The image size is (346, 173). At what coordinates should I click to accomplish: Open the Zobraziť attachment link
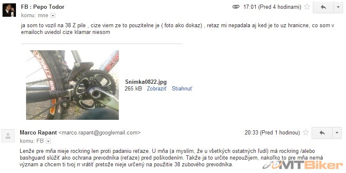pyautogui.click(x=157, y=88)
